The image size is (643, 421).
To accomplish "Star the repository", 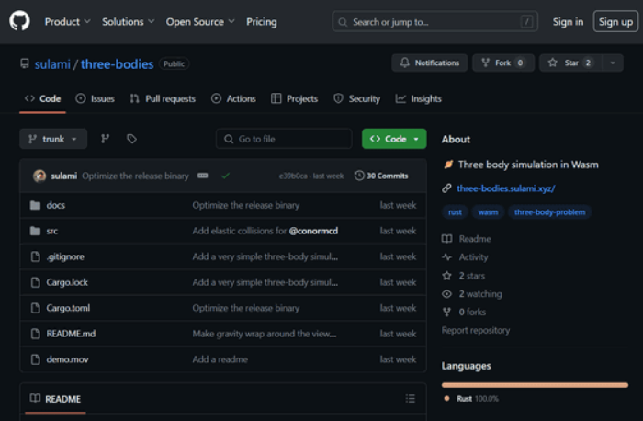I will point(570,63).
